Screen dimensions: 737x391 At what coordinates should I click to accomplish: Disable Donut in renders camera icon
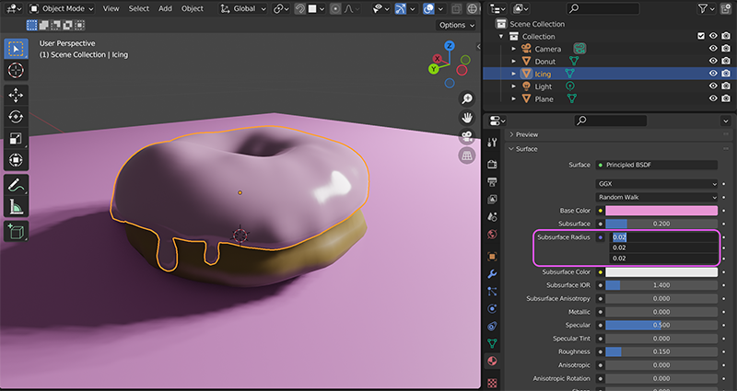pos(726,61)
